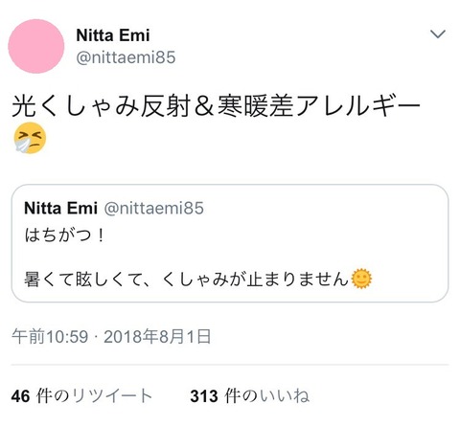The image size is (460, 426).
Task: Click the はちがつ！ line in quote card
Action: point(64,235)
